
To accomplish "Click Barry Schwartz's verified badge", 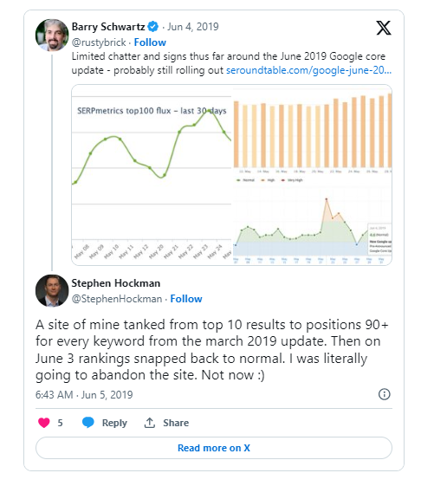I will coord(152,27).
